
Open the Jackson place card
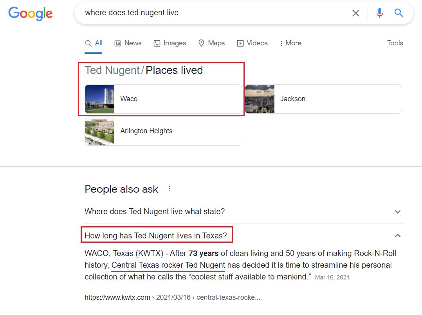click(323, 99)
